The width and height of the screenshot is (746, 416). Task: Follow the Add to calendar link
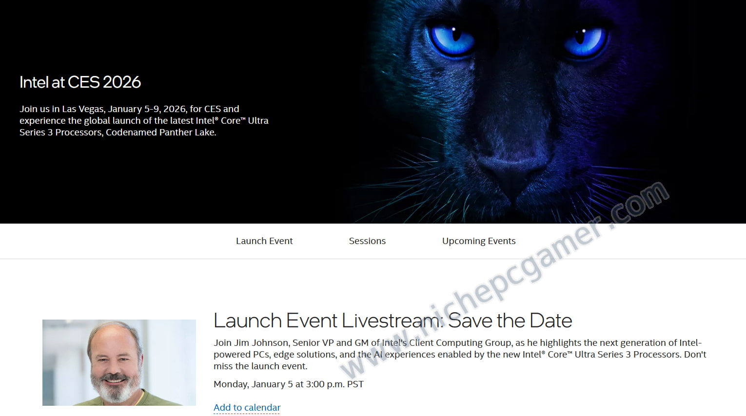tap(247, 407)
